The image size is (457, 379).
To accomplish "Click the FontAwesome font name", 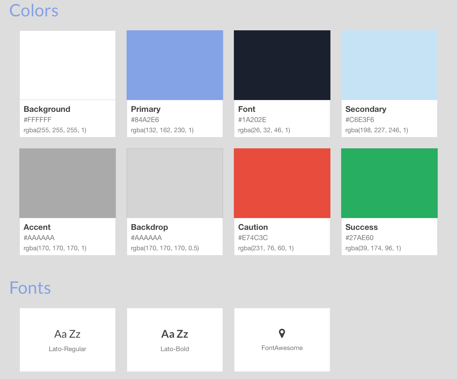I will point(282,348).
